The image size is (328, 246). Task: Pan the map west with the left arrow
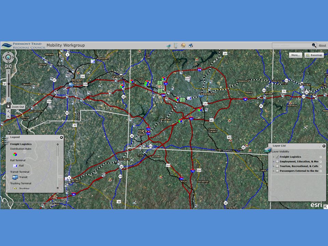(4, 57)
